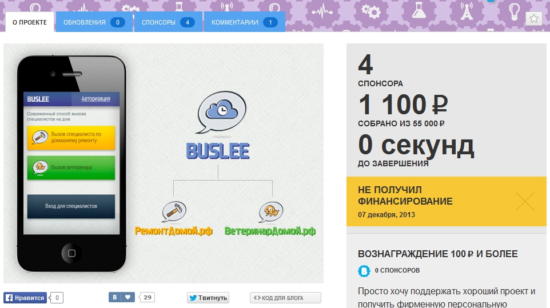
Task: Click the BUSLEE cloud clock logo
Action: [222, 113]
